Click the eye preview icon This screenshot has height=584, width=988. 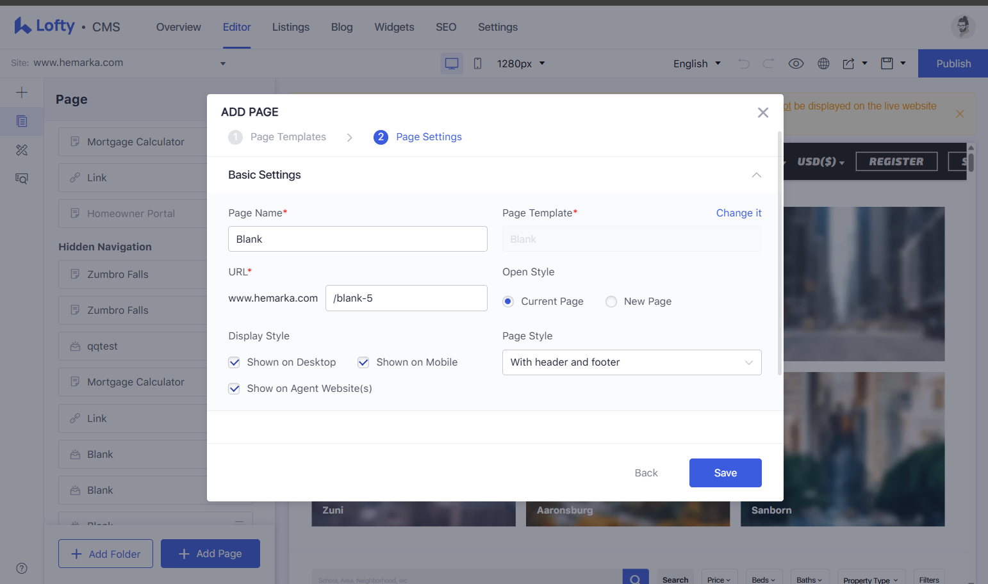point(796,63)
